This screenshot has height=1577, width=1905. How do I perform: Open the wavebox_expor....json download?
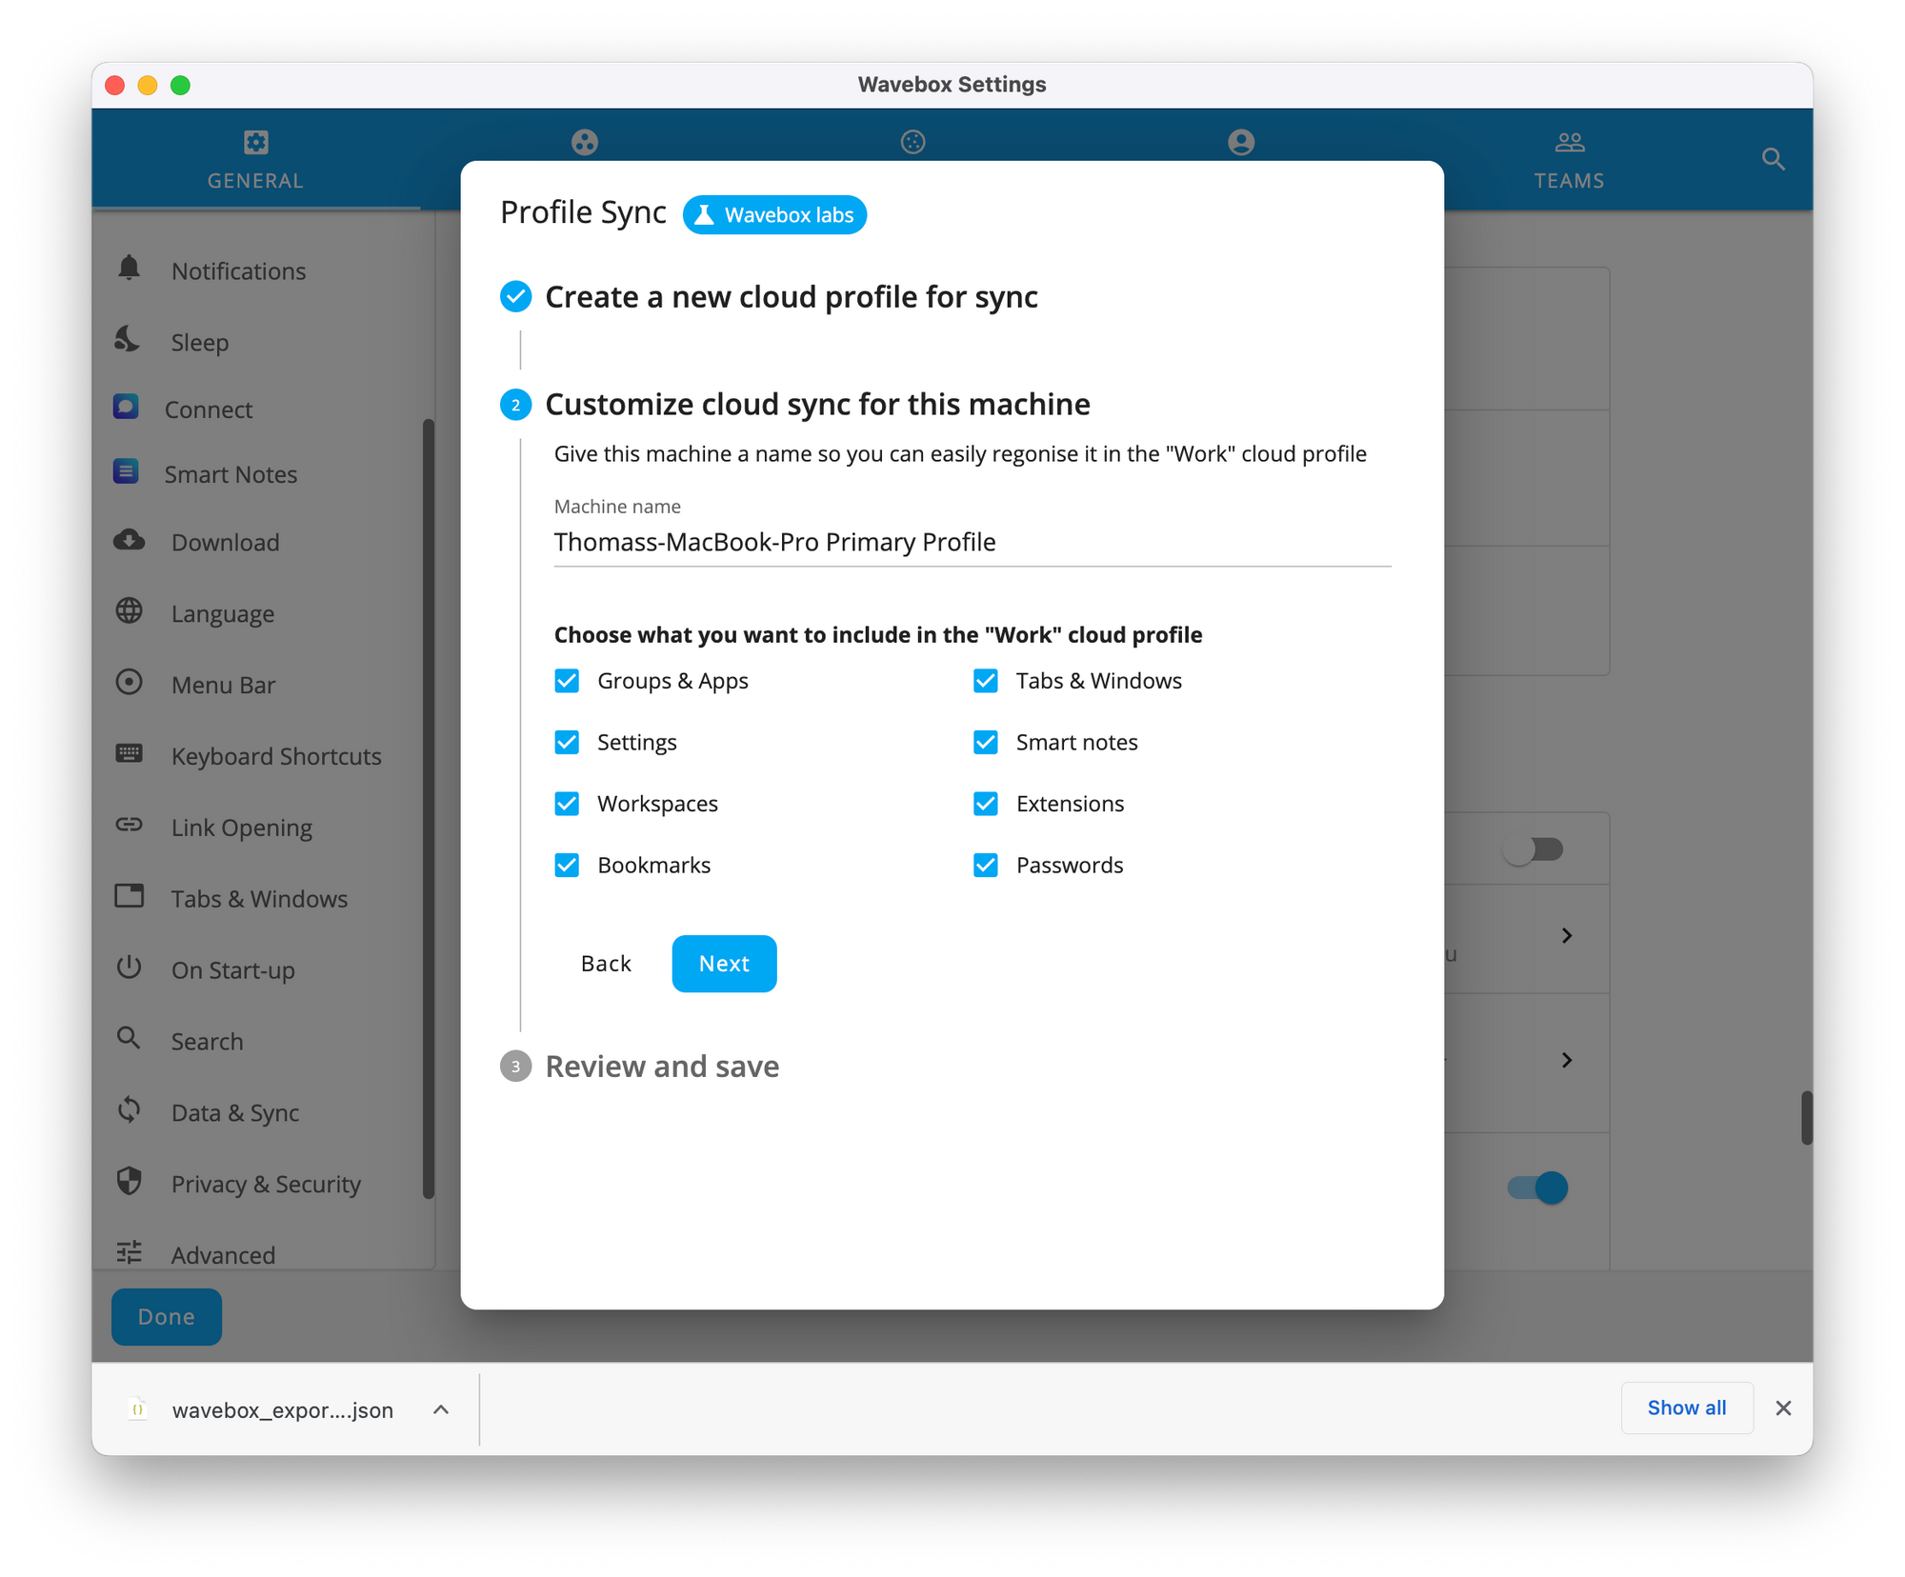pos(282,1410)
